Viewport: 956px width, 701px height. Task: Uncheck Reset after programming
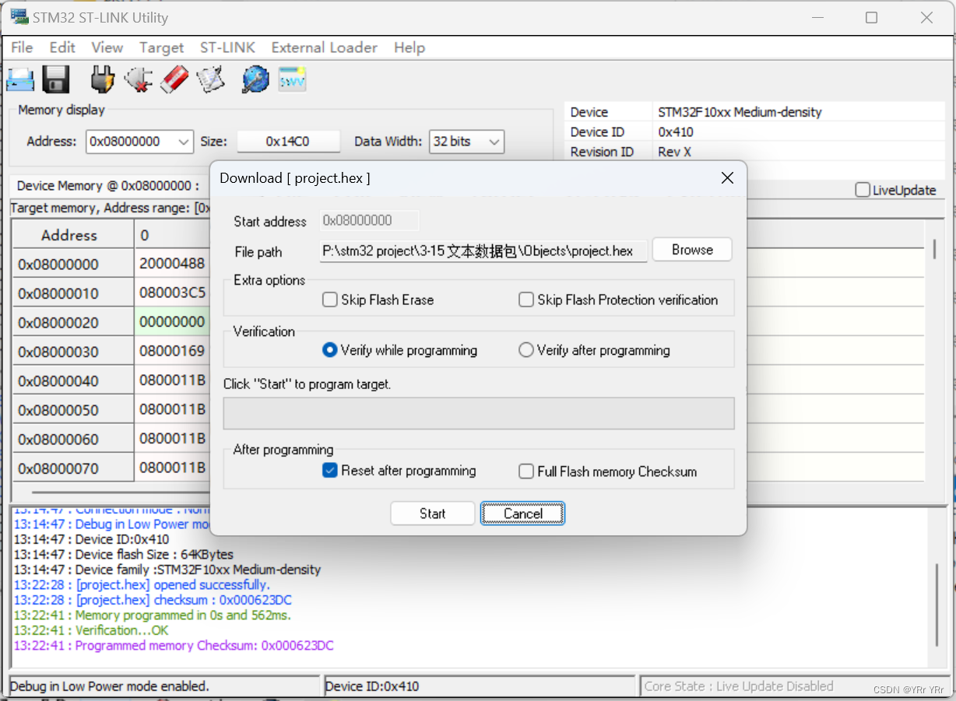(x=329, y=471)
